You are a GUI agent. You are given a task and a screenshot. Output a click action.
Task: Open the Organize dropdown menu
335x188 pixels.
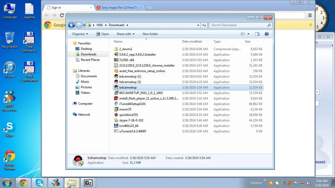click(80, 34)
